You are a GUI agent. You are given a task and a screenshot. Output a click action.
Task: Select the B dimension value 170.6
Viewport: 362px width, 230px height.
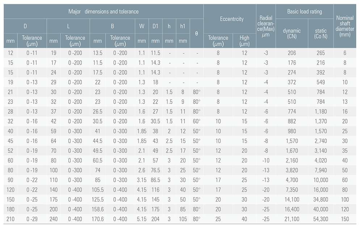point(98,219)
